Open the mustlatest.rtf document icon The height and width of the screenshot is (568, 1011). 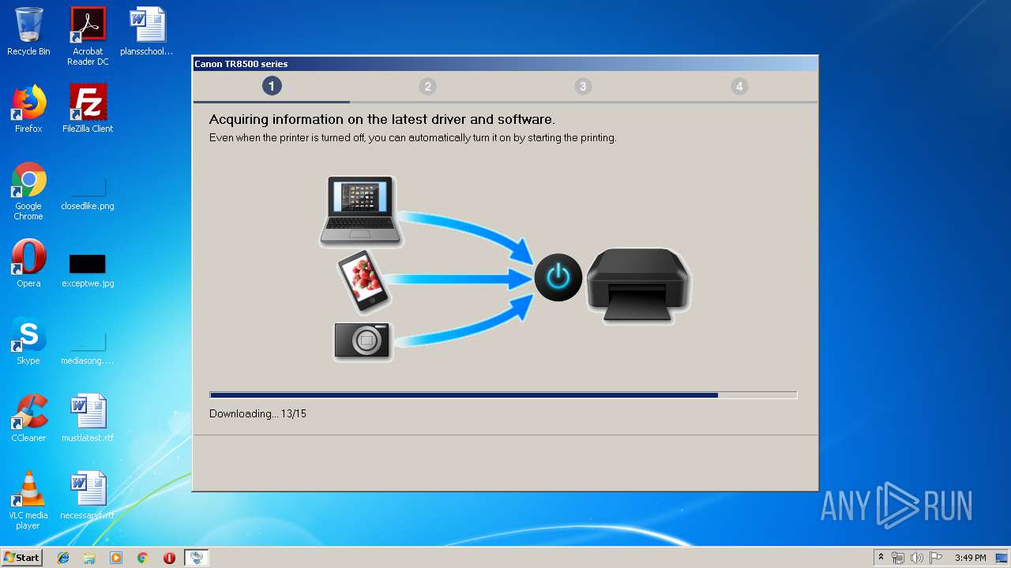[88, 418]
